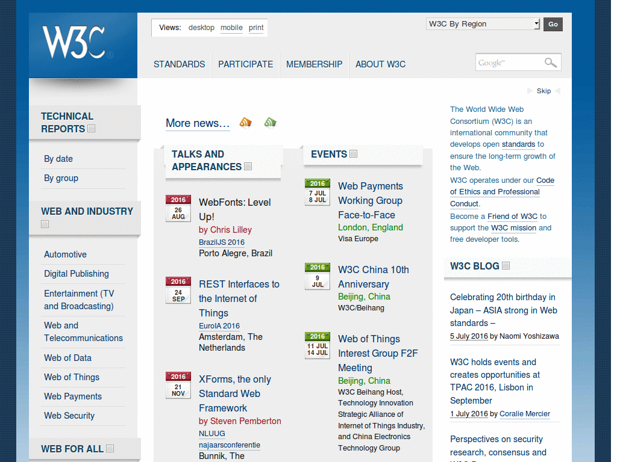Switch to print view
The height and width of the screenshot is (462, 617).
[x=256, y=28]
